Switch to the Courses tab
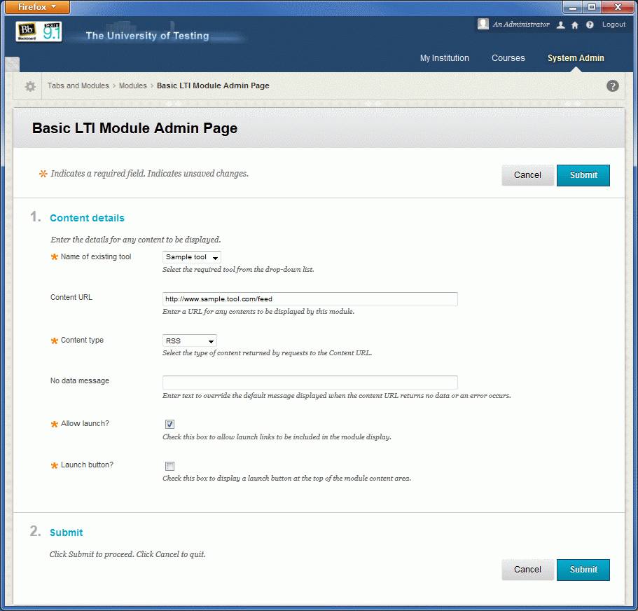This screenshot has width=638, height=611. click(x=508, y=58)
